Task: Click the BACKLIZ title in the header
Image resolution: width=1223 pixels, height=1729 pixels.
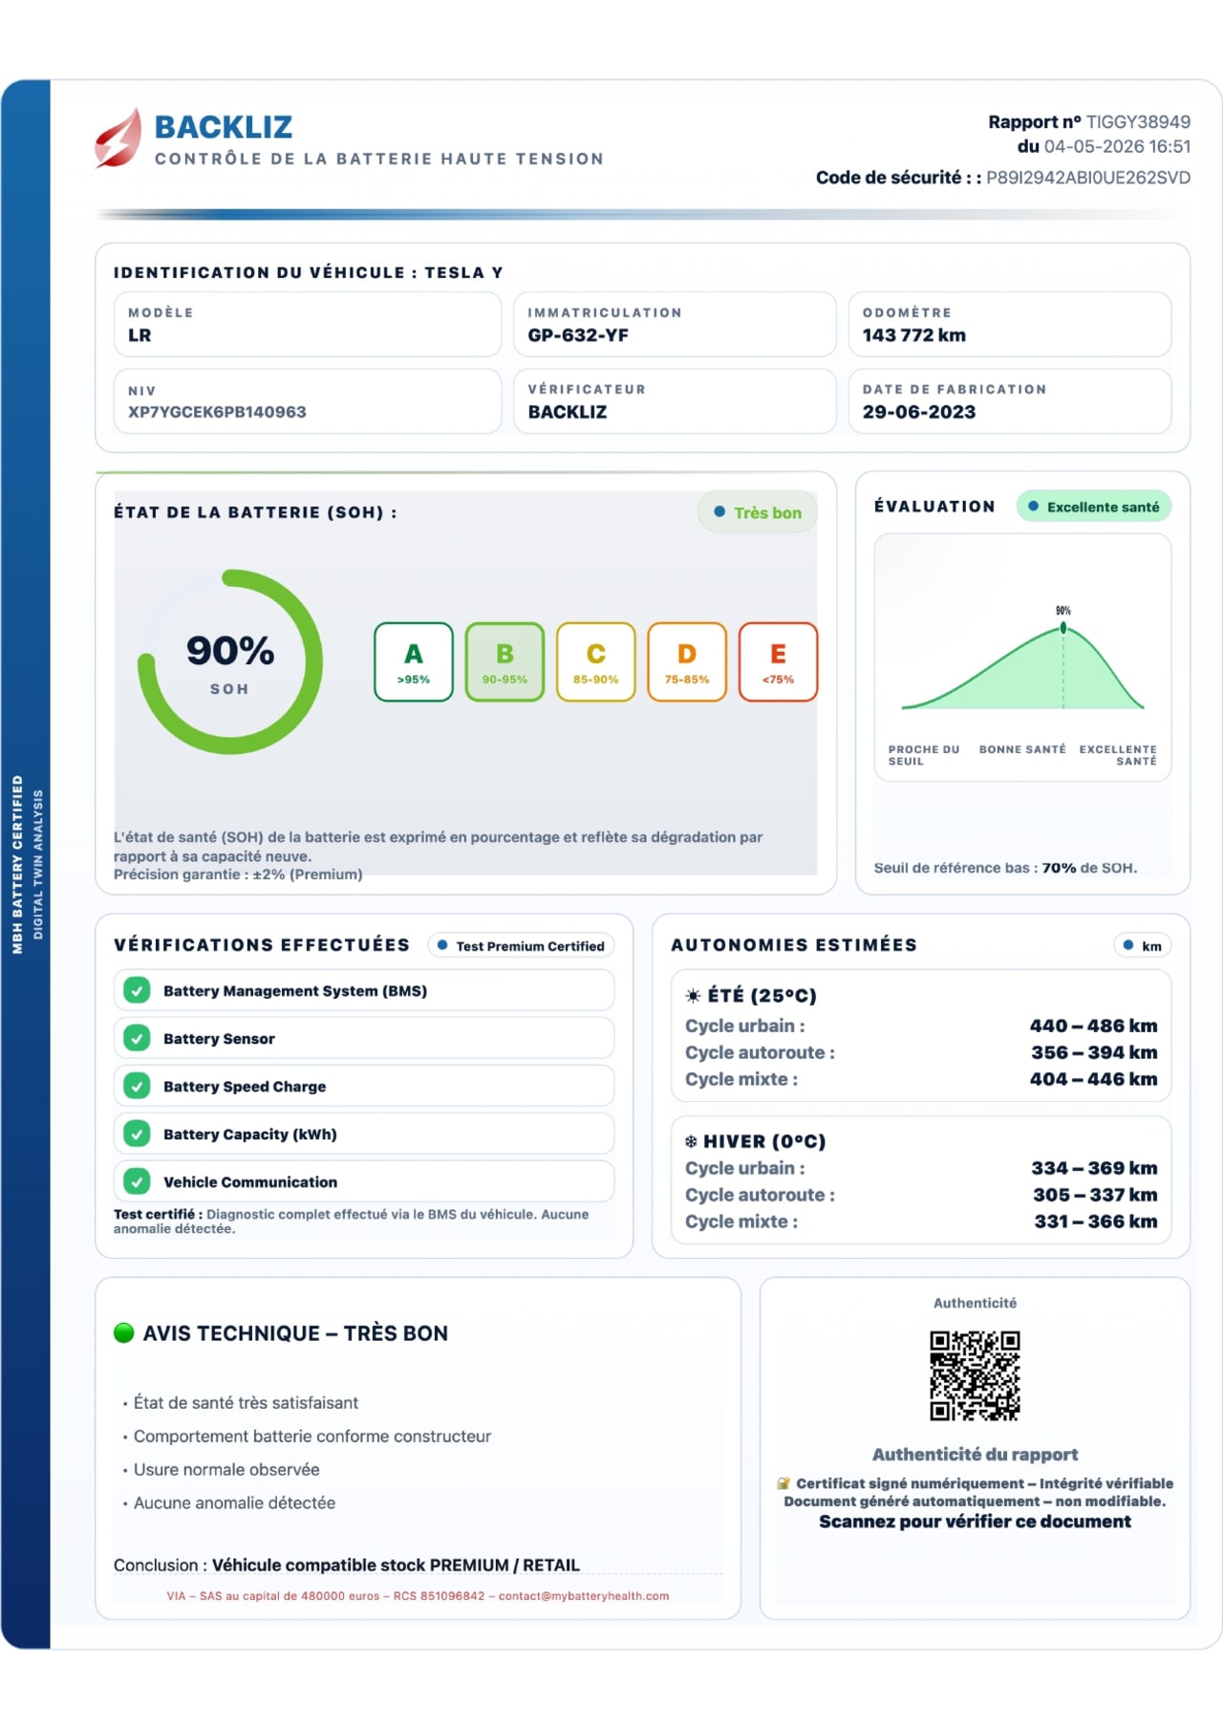Action: coord(224,127)
